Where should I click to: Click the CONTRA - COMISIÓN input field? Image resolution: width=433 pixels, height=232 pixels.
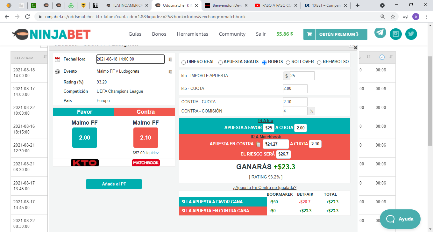click(x=295, y=111)
